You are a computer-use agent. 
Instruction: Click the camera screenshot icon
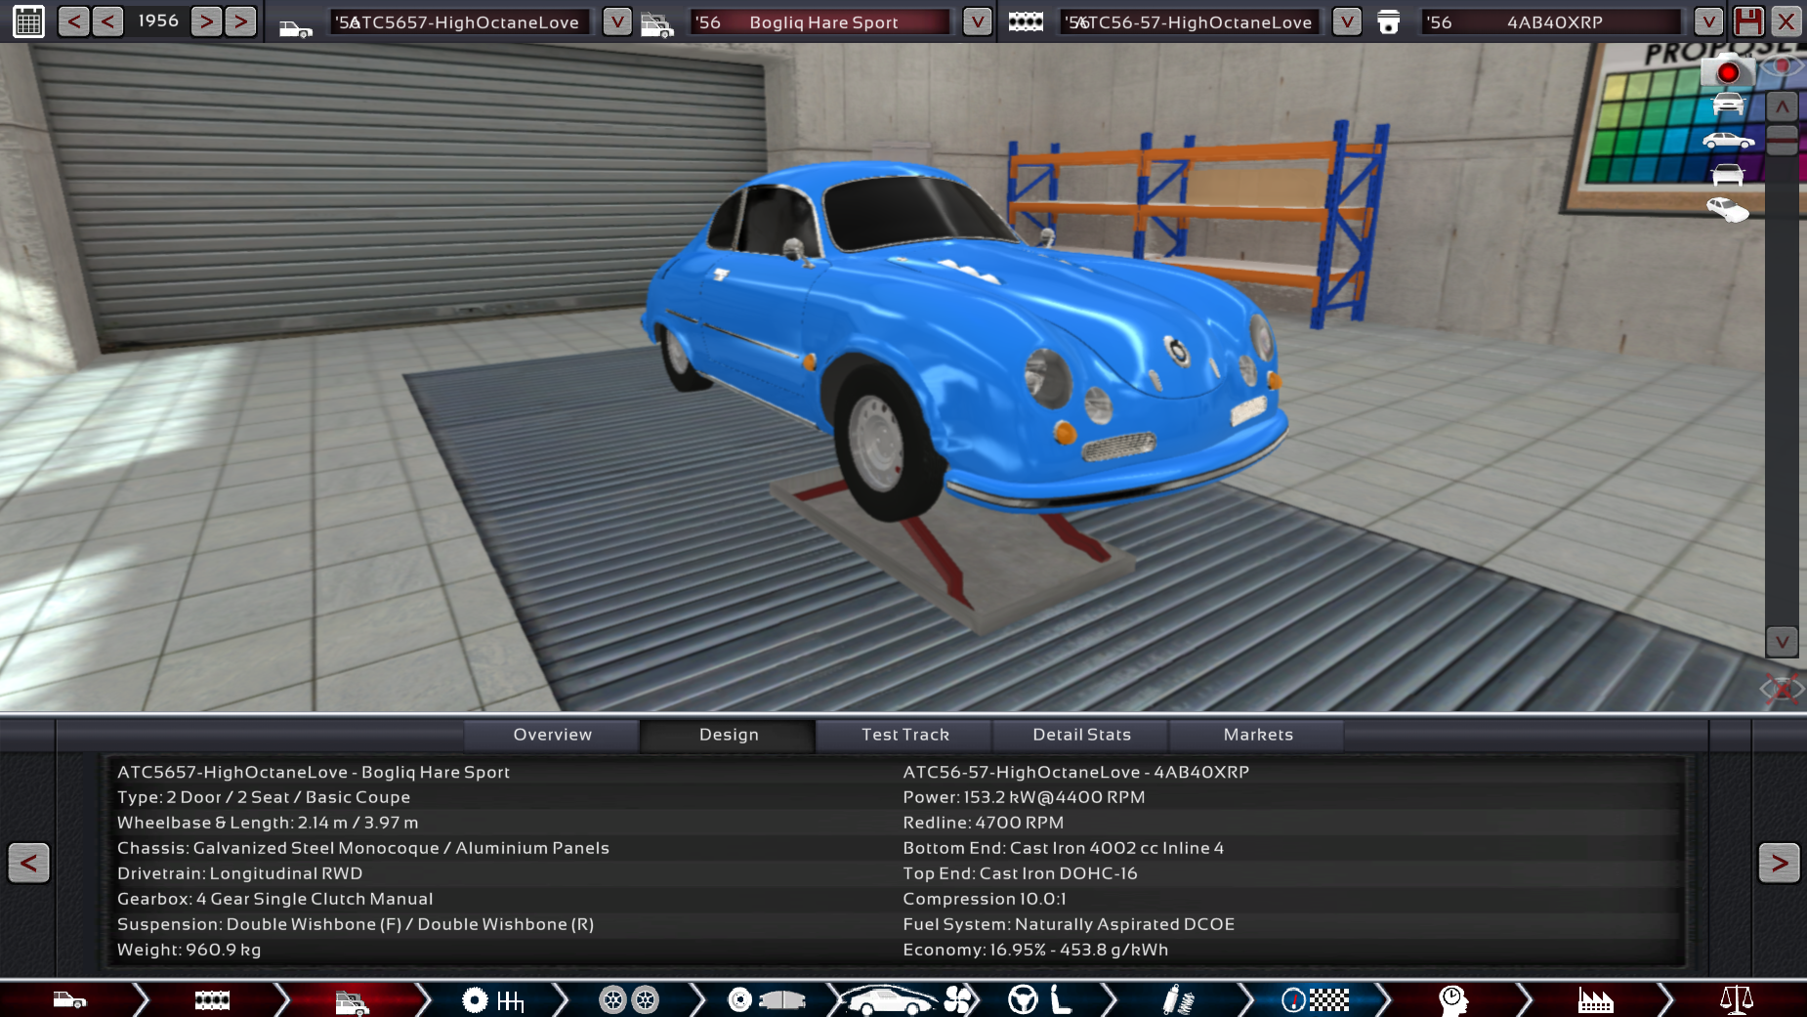point(1726,71)
